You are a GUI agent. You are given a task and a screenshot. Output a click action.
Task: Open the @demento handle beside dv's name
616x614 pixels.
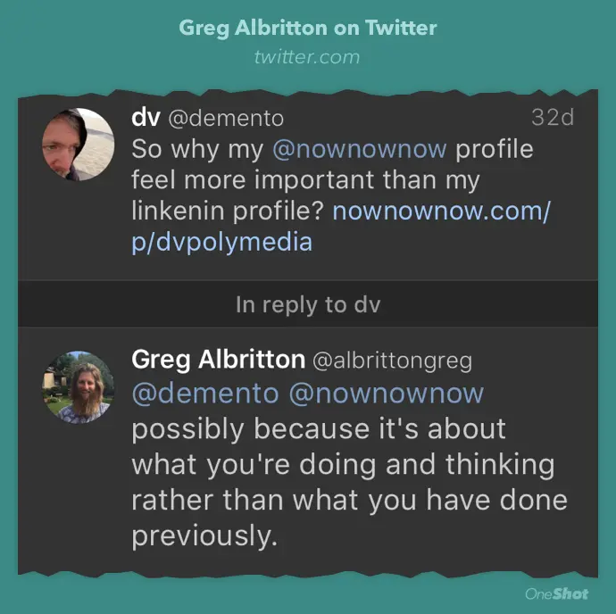[x=221, y=119]
